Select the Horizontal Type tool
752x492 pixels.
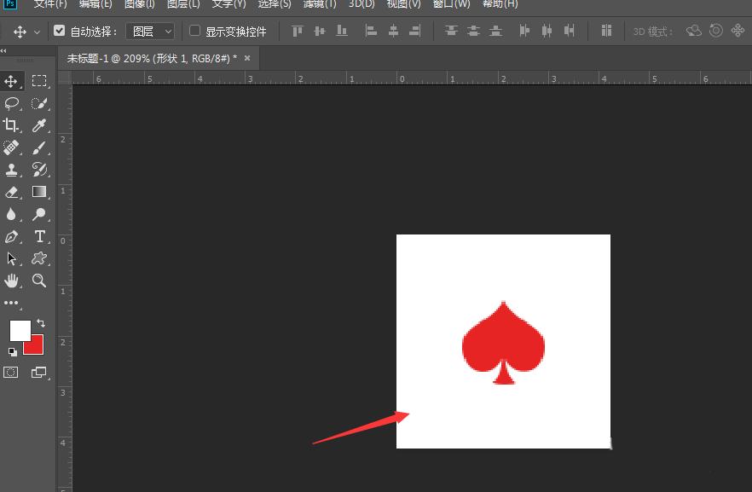click(39, 236)
